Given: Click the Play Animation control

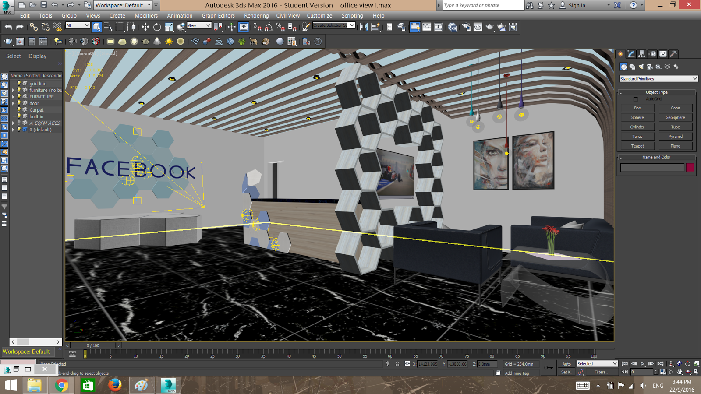Looking at the screenshot, I should (x=642, y=363).
